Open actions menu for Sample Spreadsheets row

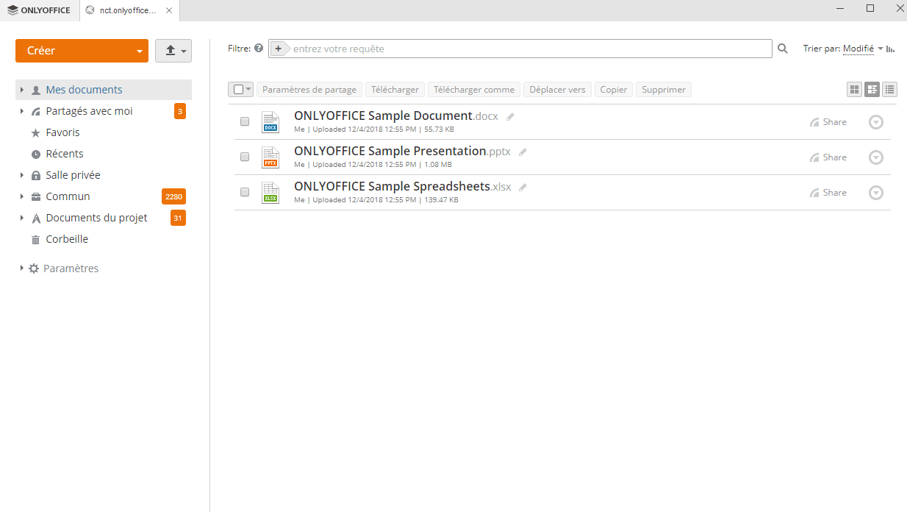click(875, 193)
